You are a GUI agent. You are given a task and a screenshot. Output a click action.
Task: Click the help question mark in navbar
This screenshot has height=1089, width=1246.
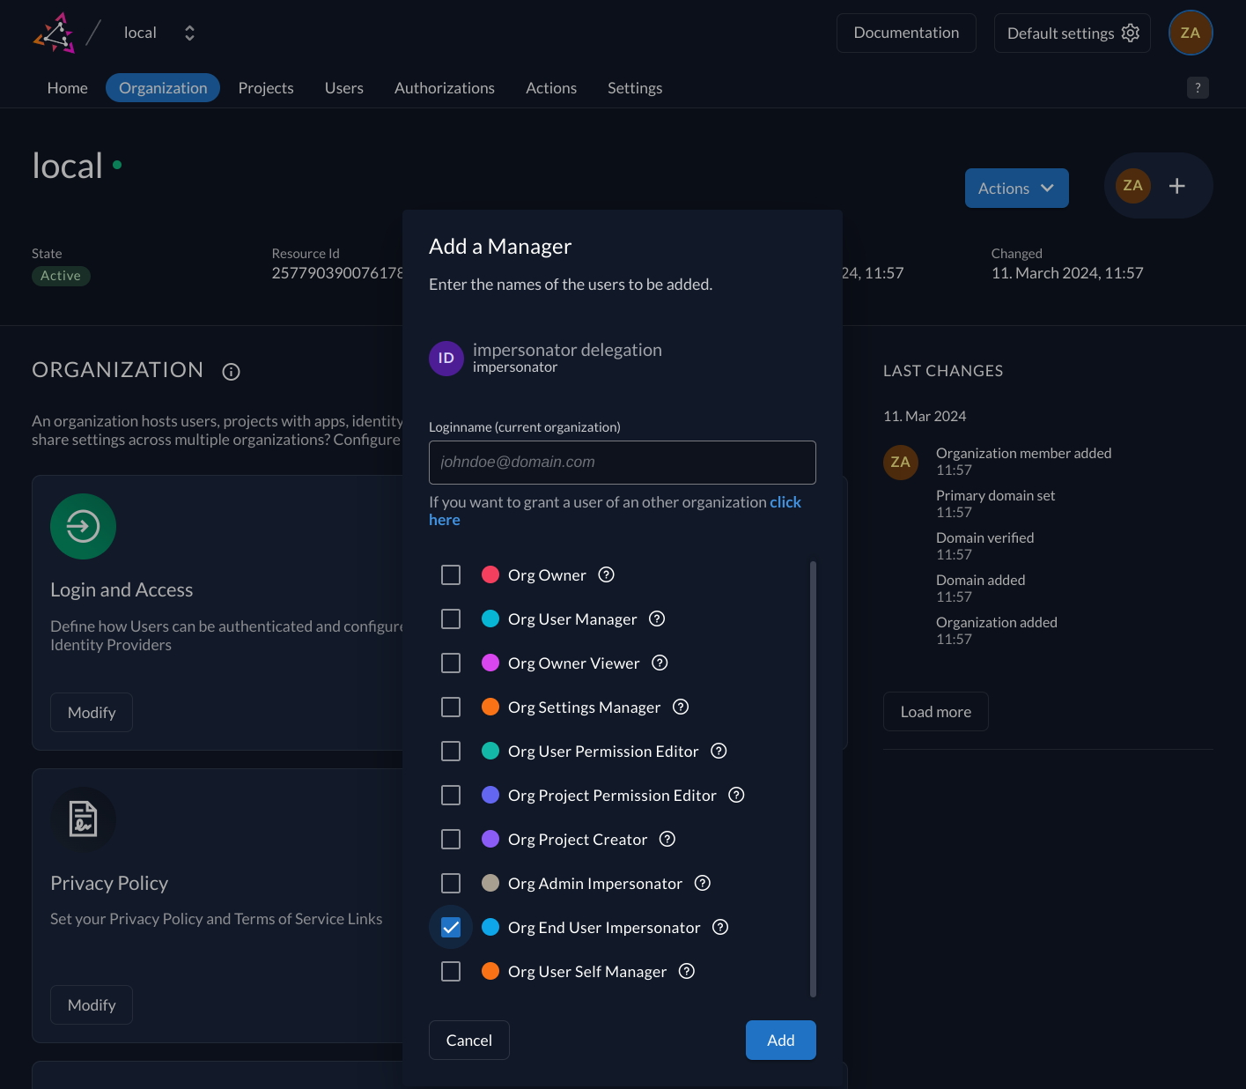click(1198, 87)
